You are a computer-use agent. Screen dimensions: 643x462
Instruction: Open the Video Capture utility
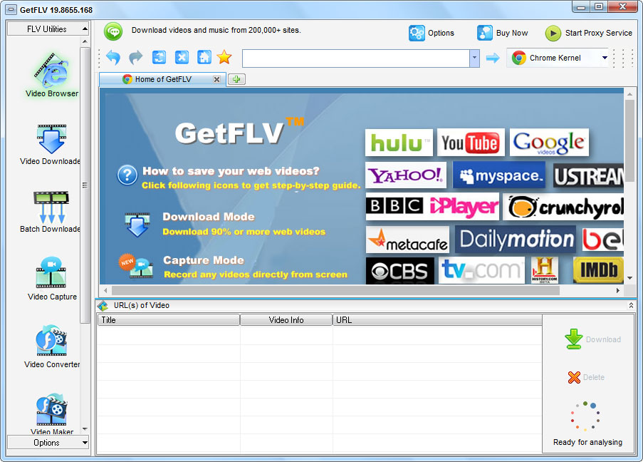(52, 279)
